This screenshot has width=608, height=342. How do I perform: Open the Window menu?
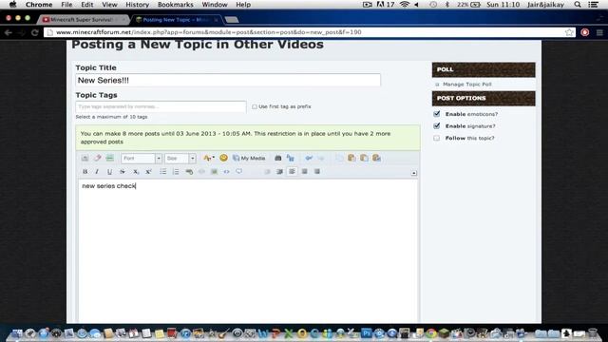click(x=215, y=5)
